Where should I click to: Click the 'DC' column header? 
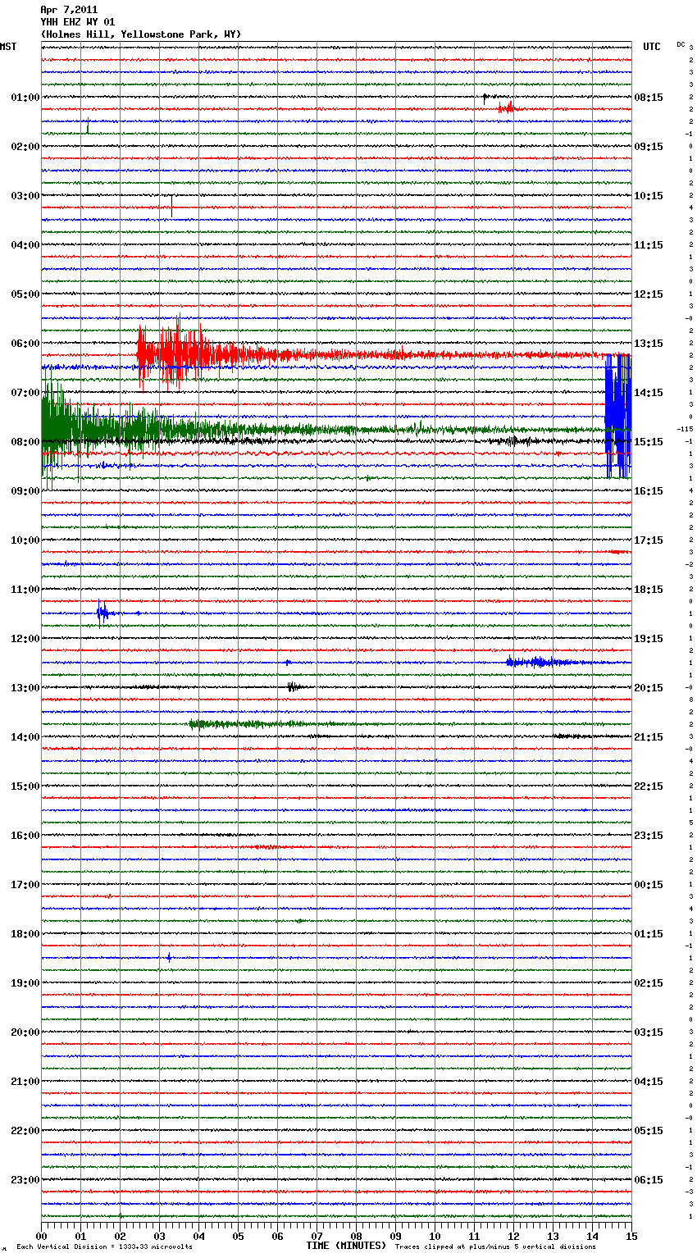click(x=681, y=44)
